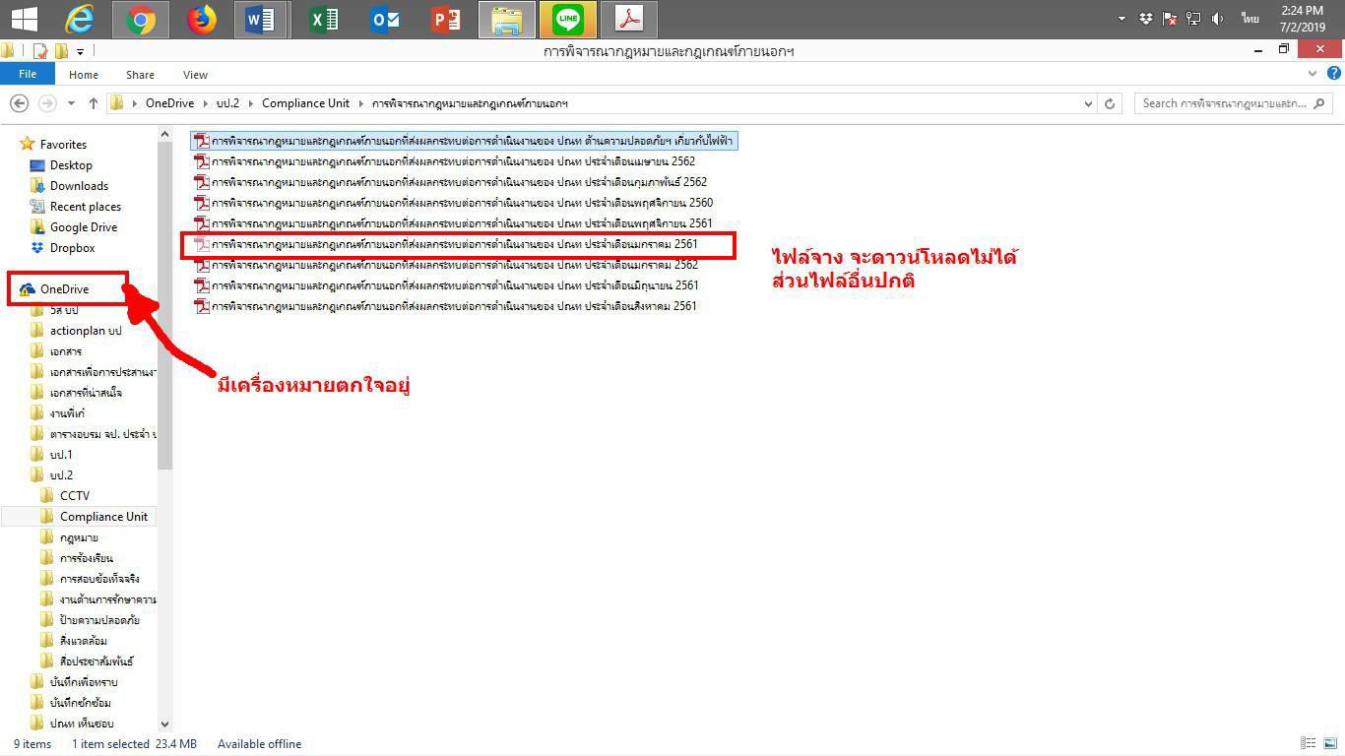Open Firefox from the taskbar

201,19
